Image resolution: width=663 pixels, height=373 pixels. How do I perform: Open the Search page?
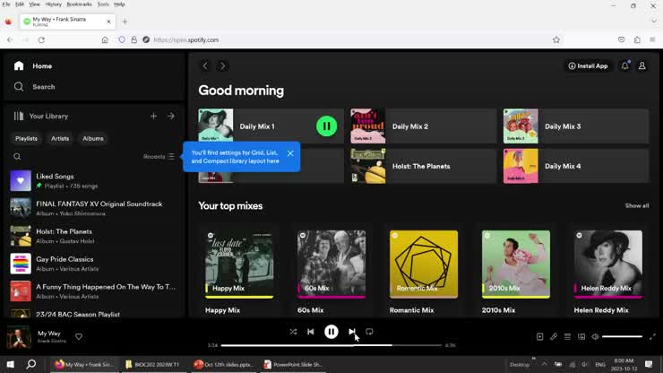tap(43, 87)
